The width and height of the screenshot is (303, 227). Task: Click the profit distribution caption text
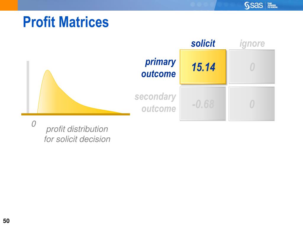tap(77, 134)
